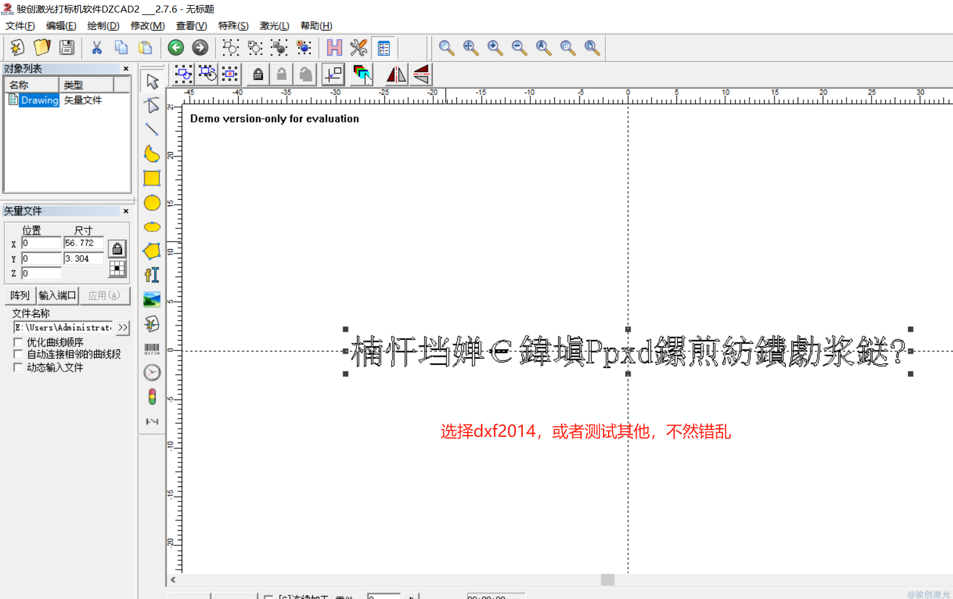
Task: Insert a bitmap image with picture icon
Action: [152, 300]
